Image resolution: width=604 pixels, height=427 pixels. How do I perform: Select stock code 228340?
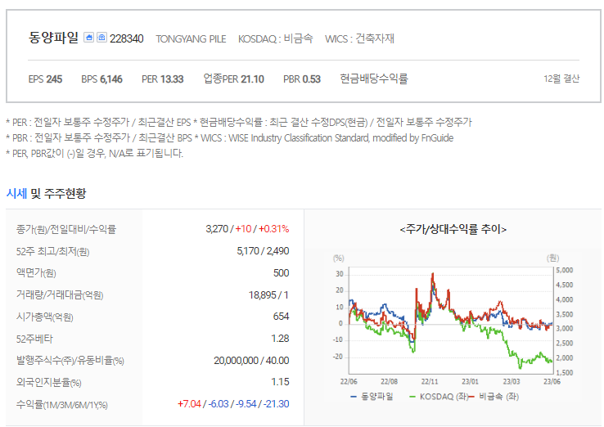pos(127,38)
